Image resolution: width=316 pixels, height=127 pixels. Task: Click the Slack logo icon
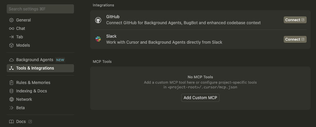pyautogui.click(x=98, y=39)
